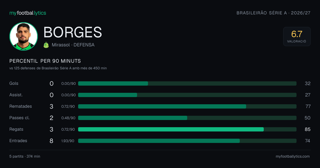Click the Regats percentile value 85
This screenshot has width=320, height=168.
(308, 129)
